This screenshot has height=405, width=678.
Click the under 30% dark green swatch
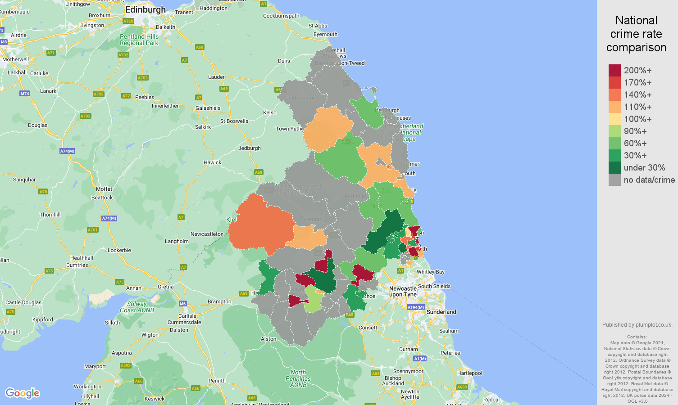click(x=614, y=168)
